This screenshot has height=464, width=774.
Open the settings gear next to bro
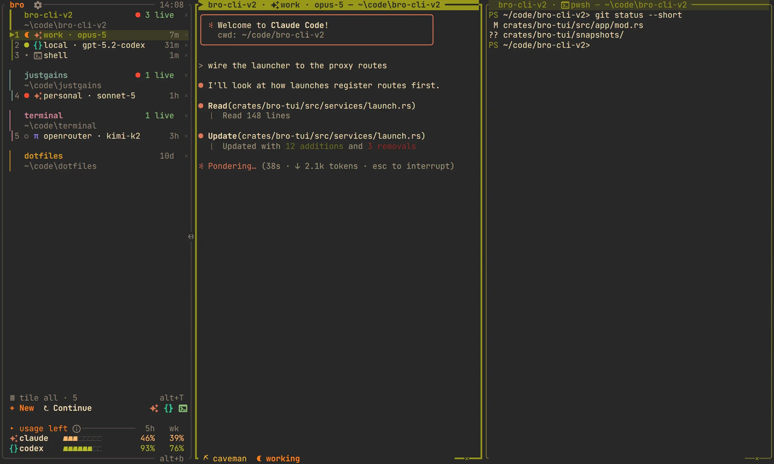pyautogui.click(x=38, y=5)
